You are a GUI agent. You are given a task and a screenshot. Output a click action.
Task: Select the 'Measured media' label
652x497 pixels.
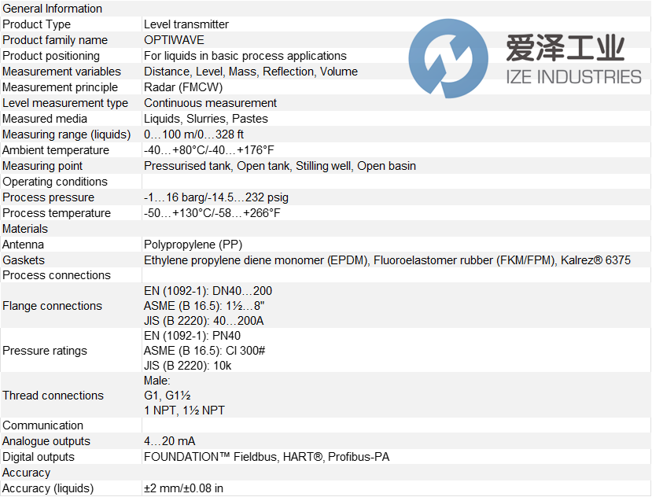point(45,119)
